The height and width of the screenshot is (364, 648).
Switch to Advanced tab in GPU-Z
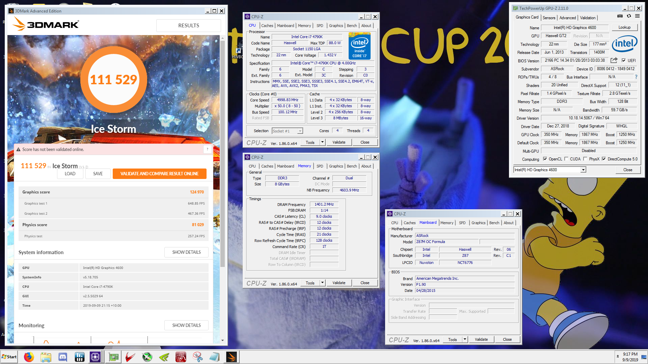(568, 18)
